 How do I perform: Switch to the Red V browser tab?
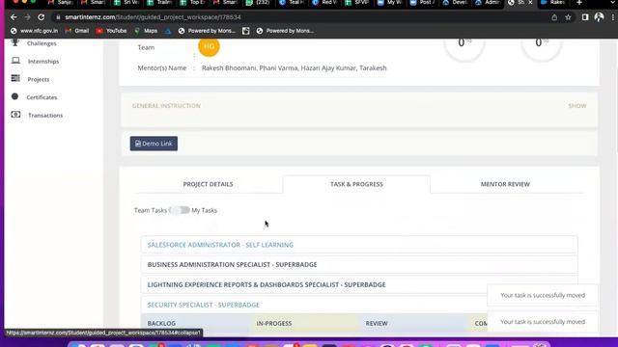pos(324,3)
